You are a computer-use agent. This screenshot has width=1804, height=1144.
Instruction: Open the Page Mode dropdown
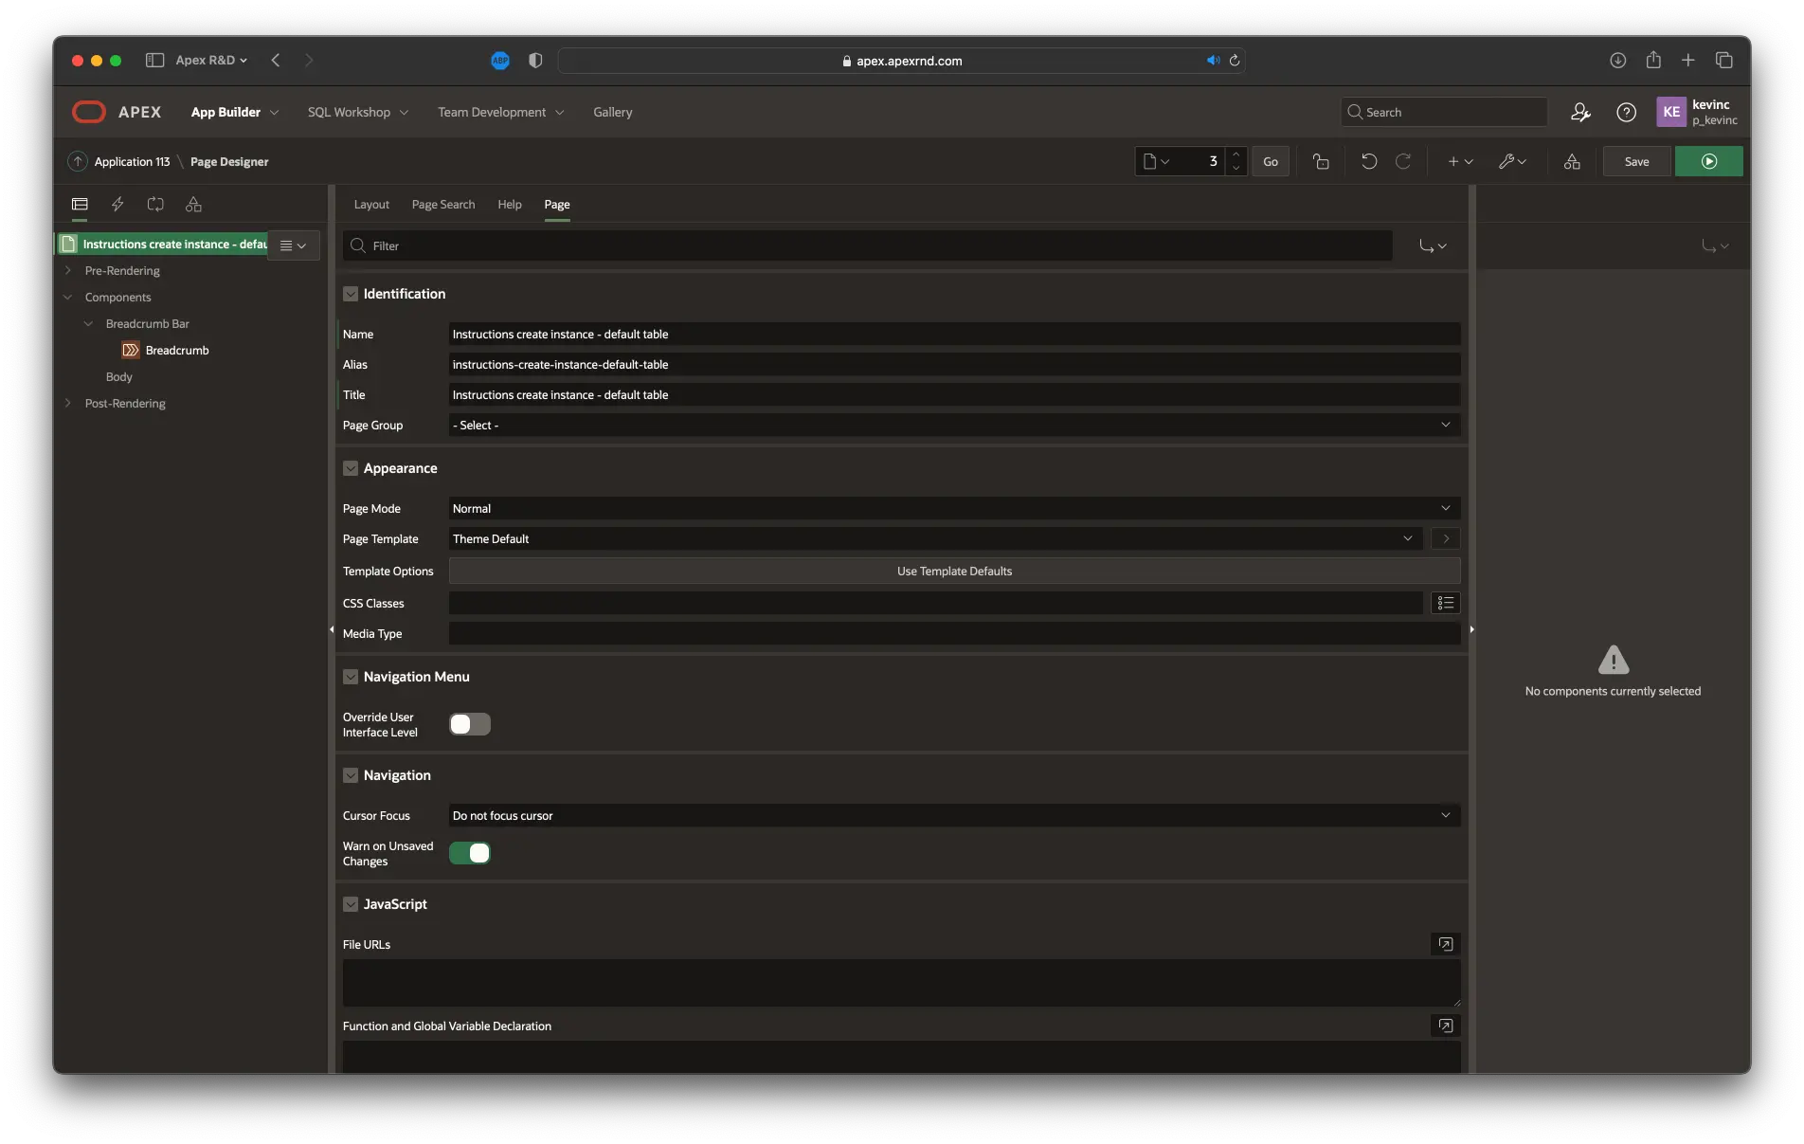(x=954, y=508)
